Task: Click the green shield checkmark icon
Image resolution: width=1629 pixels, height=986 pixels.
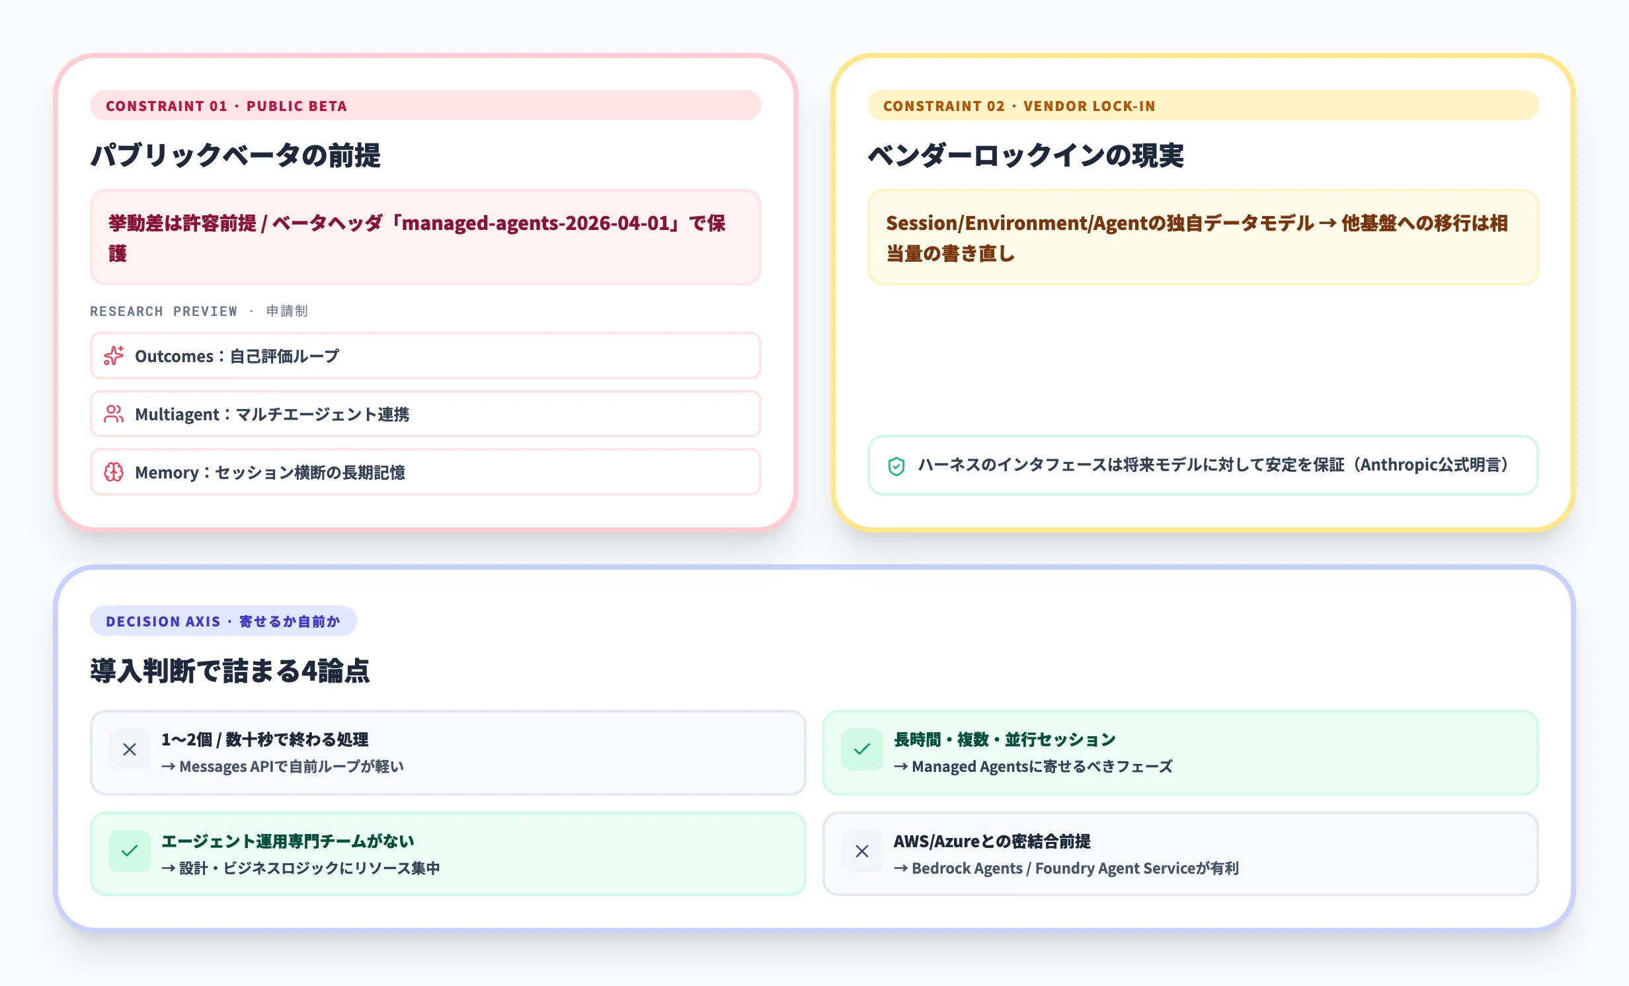Action: coord(898,466)
